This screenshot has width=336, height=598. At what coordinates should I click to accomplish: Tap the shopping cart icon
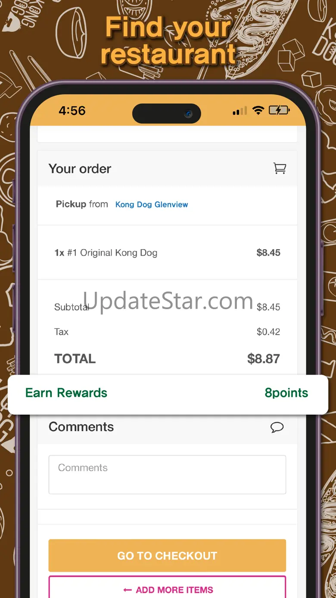coord(280,168)
